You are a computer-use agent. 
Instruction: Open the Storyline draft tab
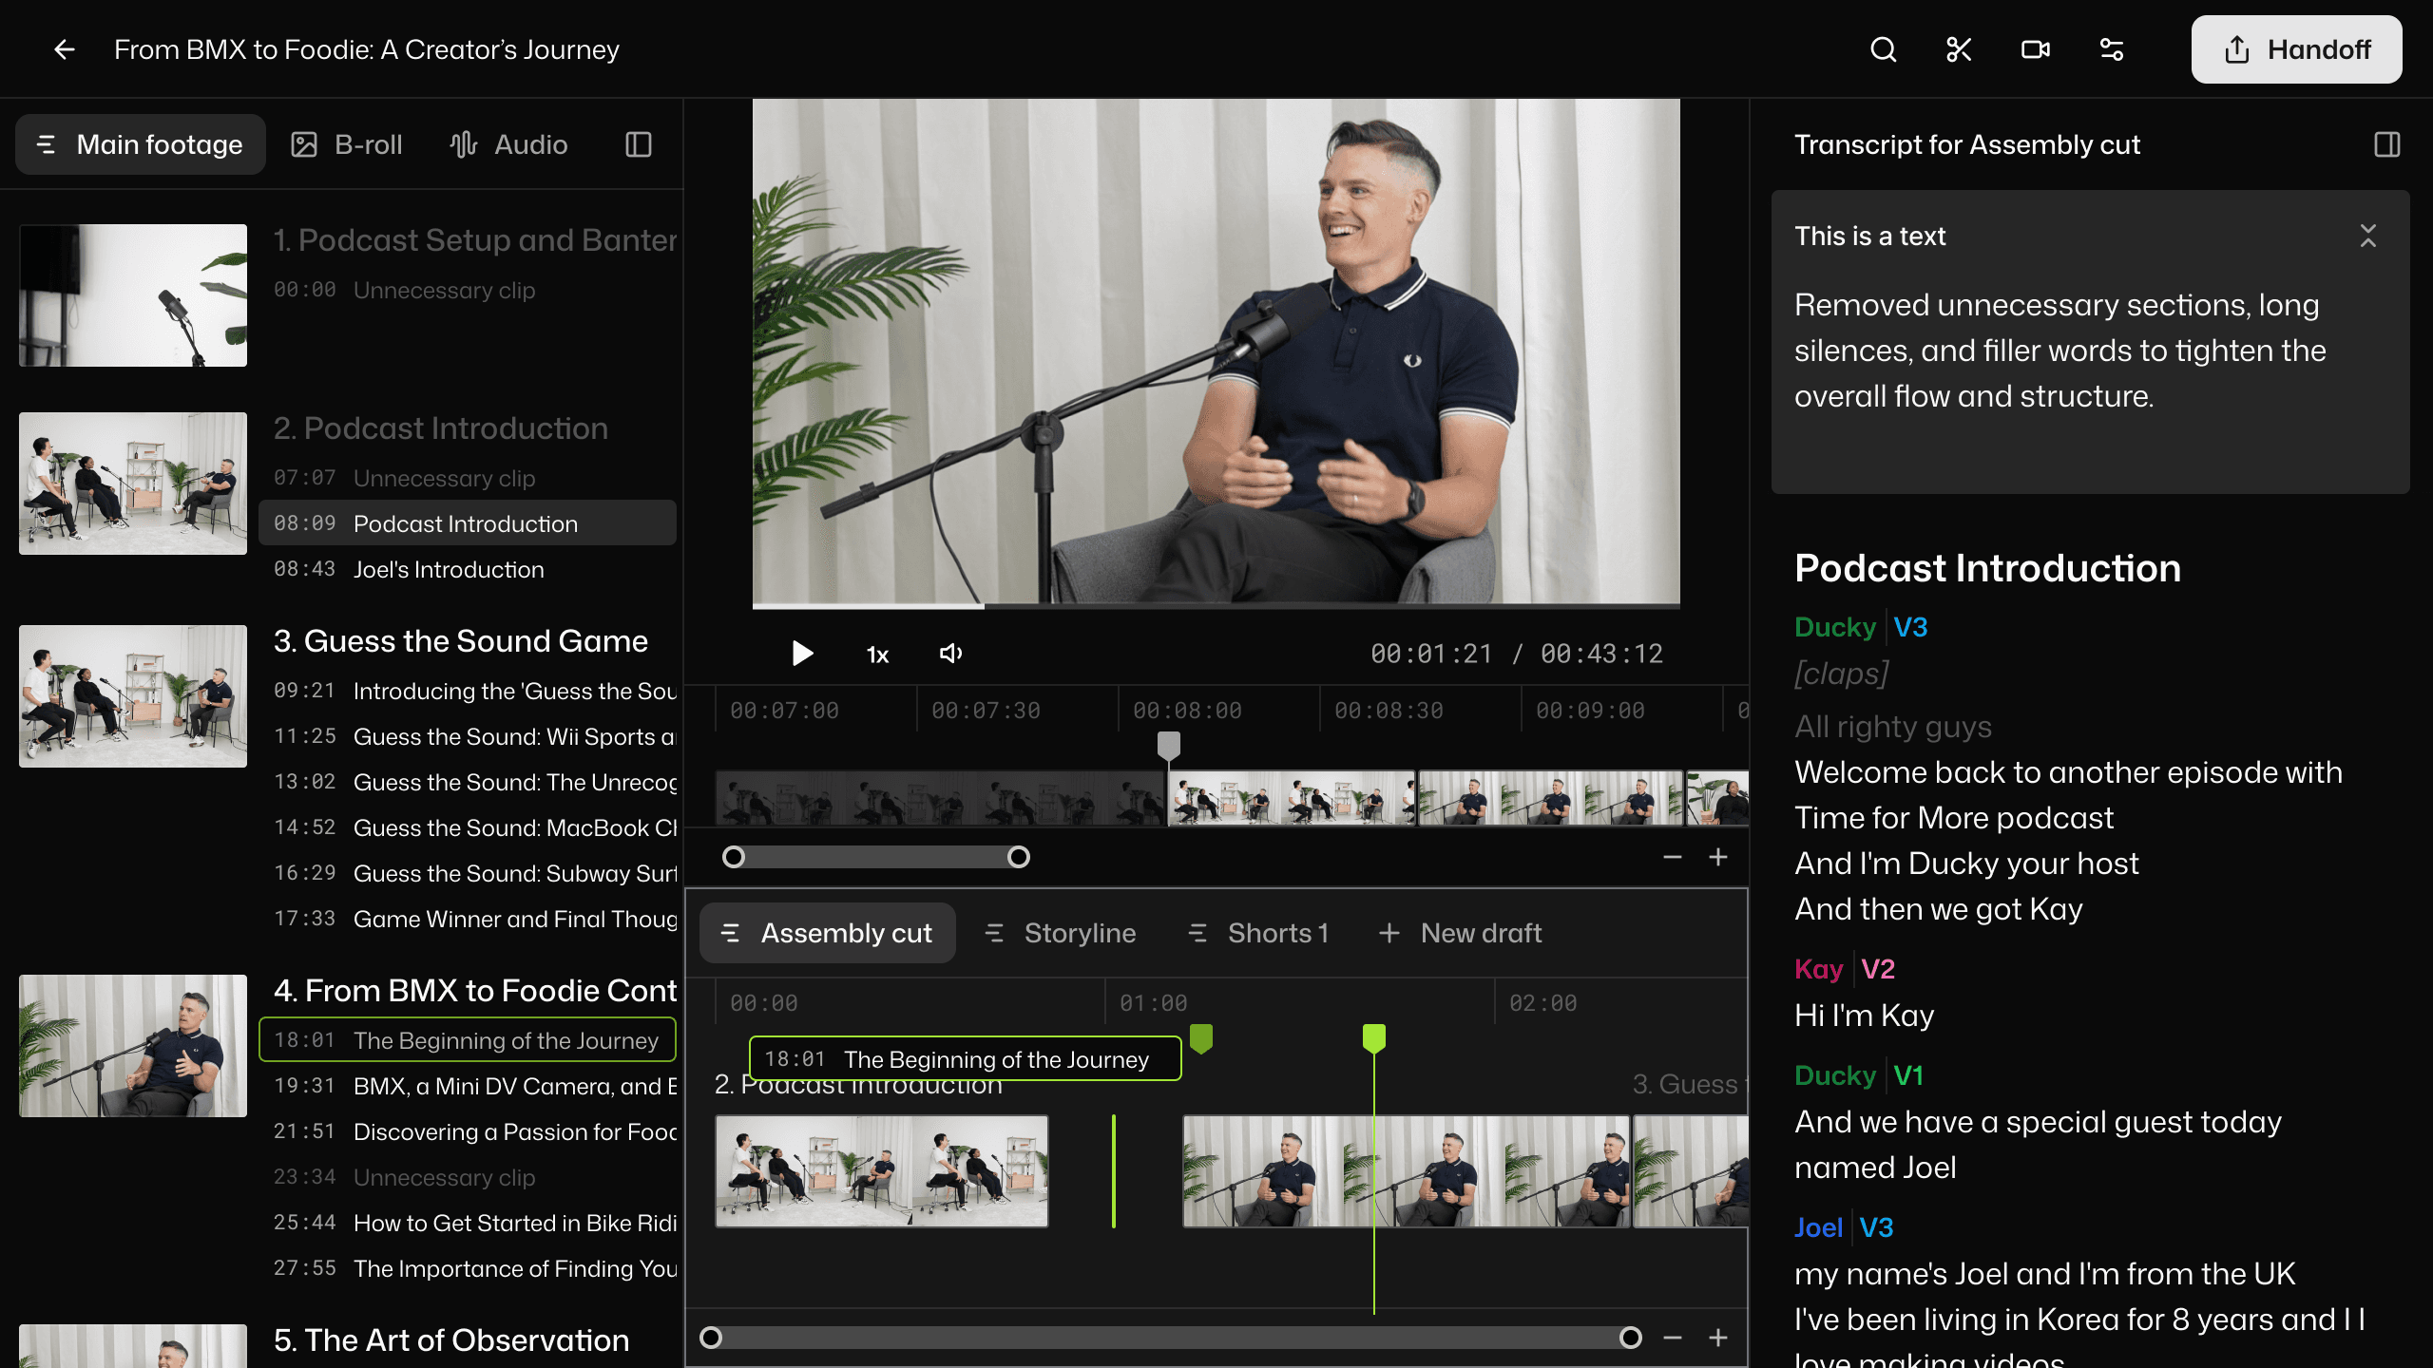(x=1079, y=933)
